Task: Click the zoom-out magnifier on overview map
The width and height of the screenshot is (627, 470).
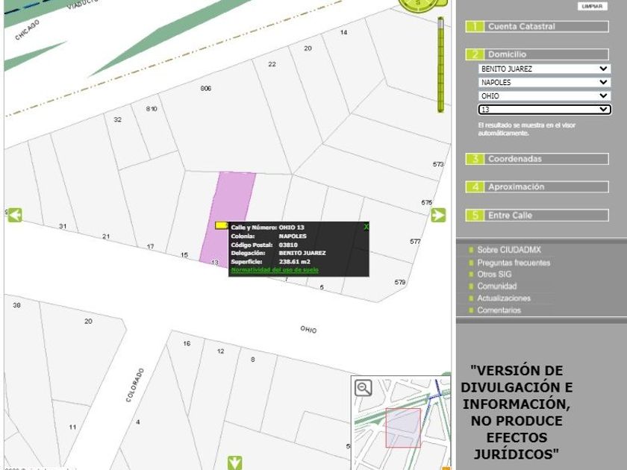Action: [x=364, y=388]
